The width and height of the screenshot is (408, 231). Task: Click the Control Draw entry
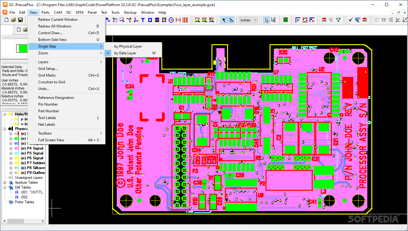pos(66,33)
